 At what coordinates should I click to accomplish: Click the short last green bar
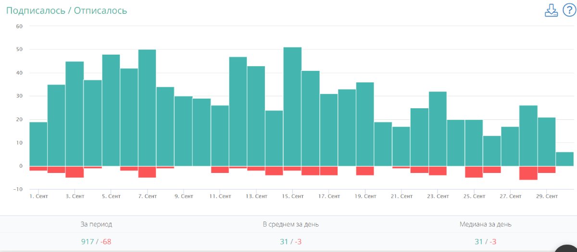[x=564, y=159]
